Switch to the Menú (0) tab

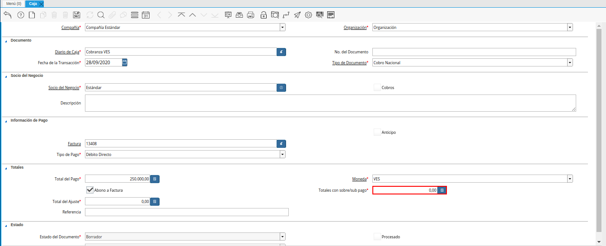click(x=13, y=4)
